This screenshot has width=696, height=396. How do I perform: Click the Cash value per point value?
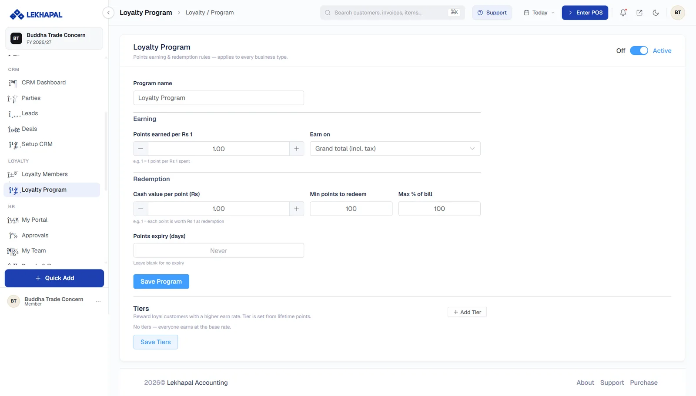click(218, 209)
